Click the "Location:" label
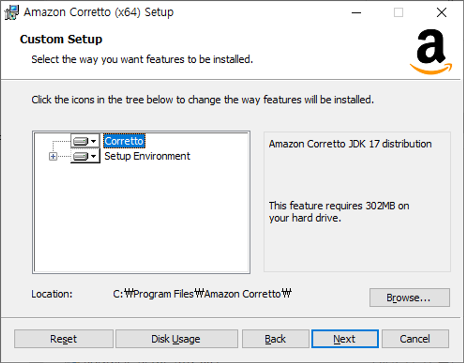Screen dimensions: 464x363 tap(52, 294)
